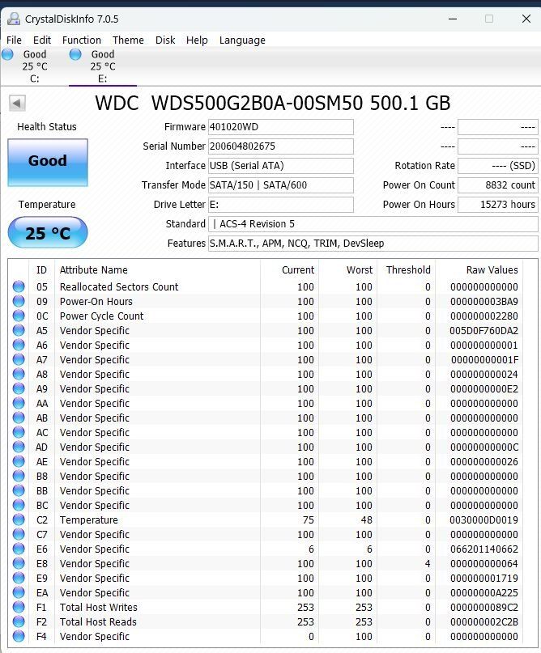541x653 pixels.
Task: Click the Threshold column header
Action: coord(407,270)
